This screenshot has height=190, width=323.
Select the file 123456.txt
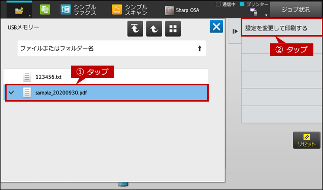click(106, 77)
